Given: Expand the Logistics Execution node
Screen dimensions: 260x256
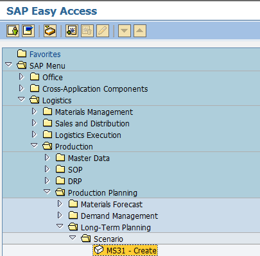Looking at the screenshot, I should pyautogui.click(x=34, y=134).
